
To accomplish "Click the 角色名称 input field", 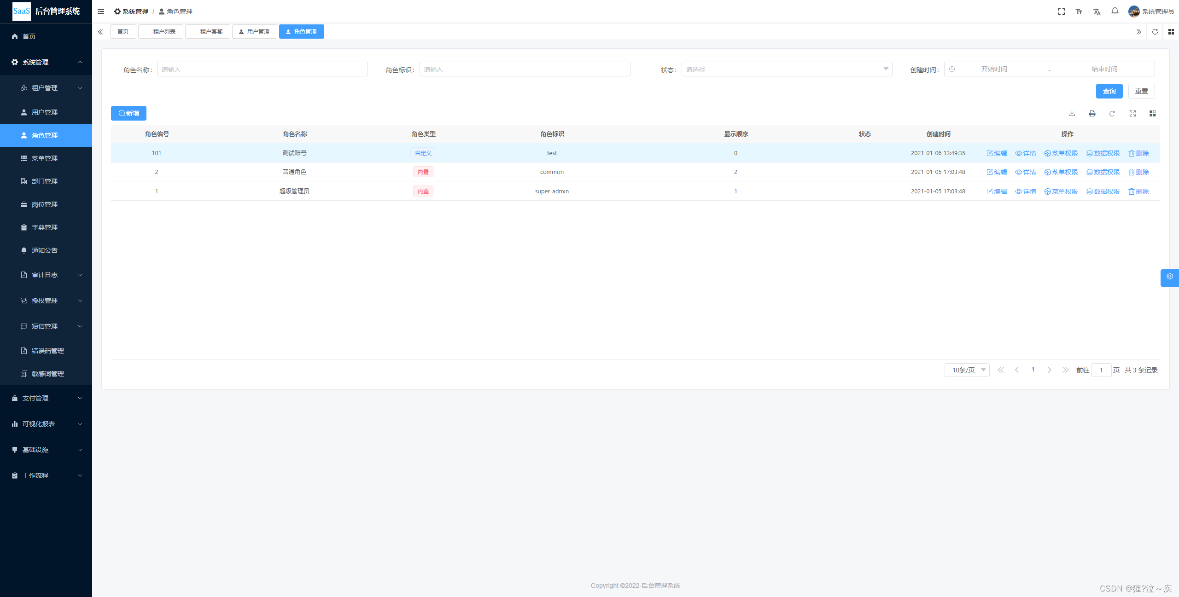I will 262,70.
